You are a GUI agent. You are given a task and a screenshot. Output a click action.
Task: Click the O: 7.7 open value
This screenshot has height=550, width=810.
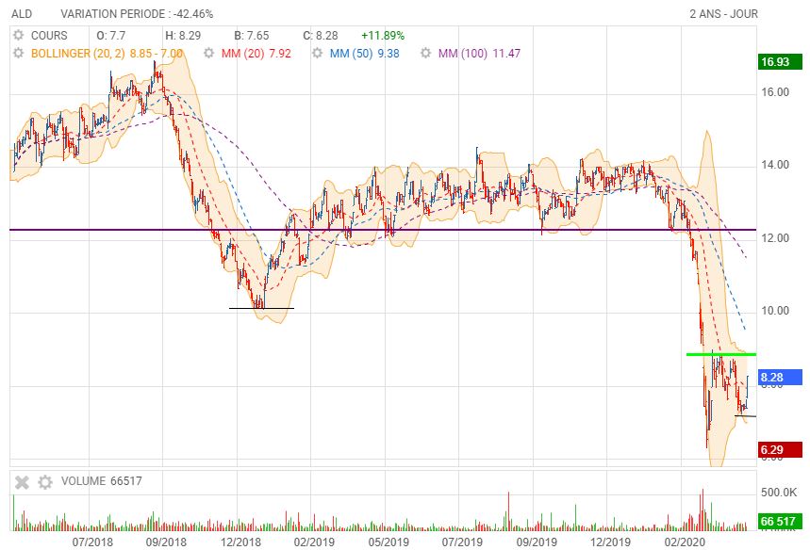click(x=110, y=36)
